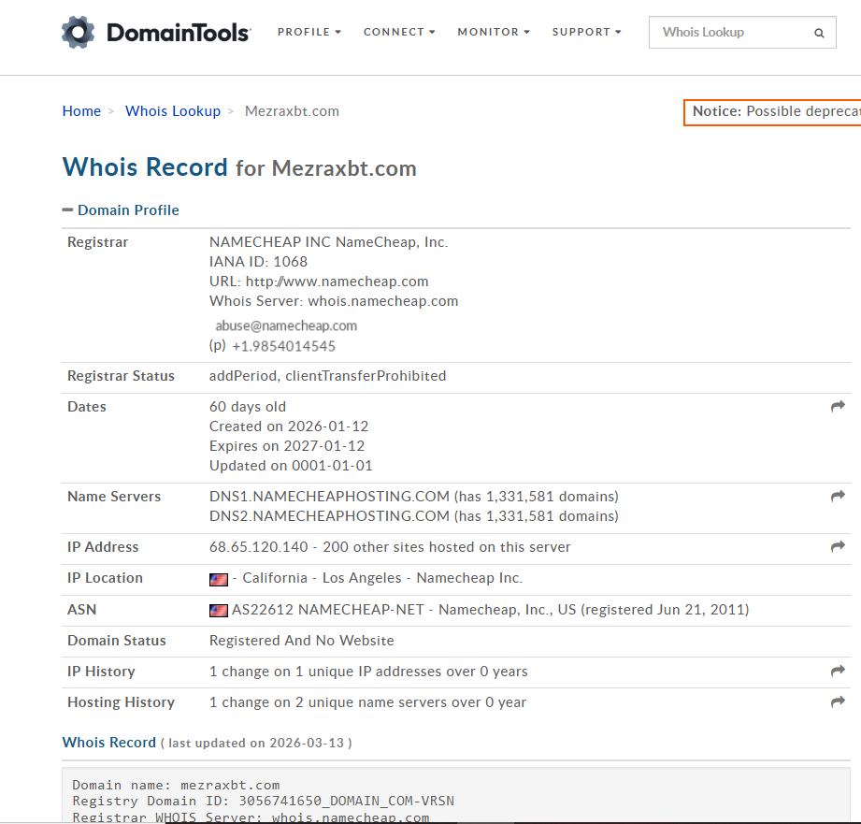Click the abuse@namecheap.com email
861x824 pixels.
tap(286, 325)
